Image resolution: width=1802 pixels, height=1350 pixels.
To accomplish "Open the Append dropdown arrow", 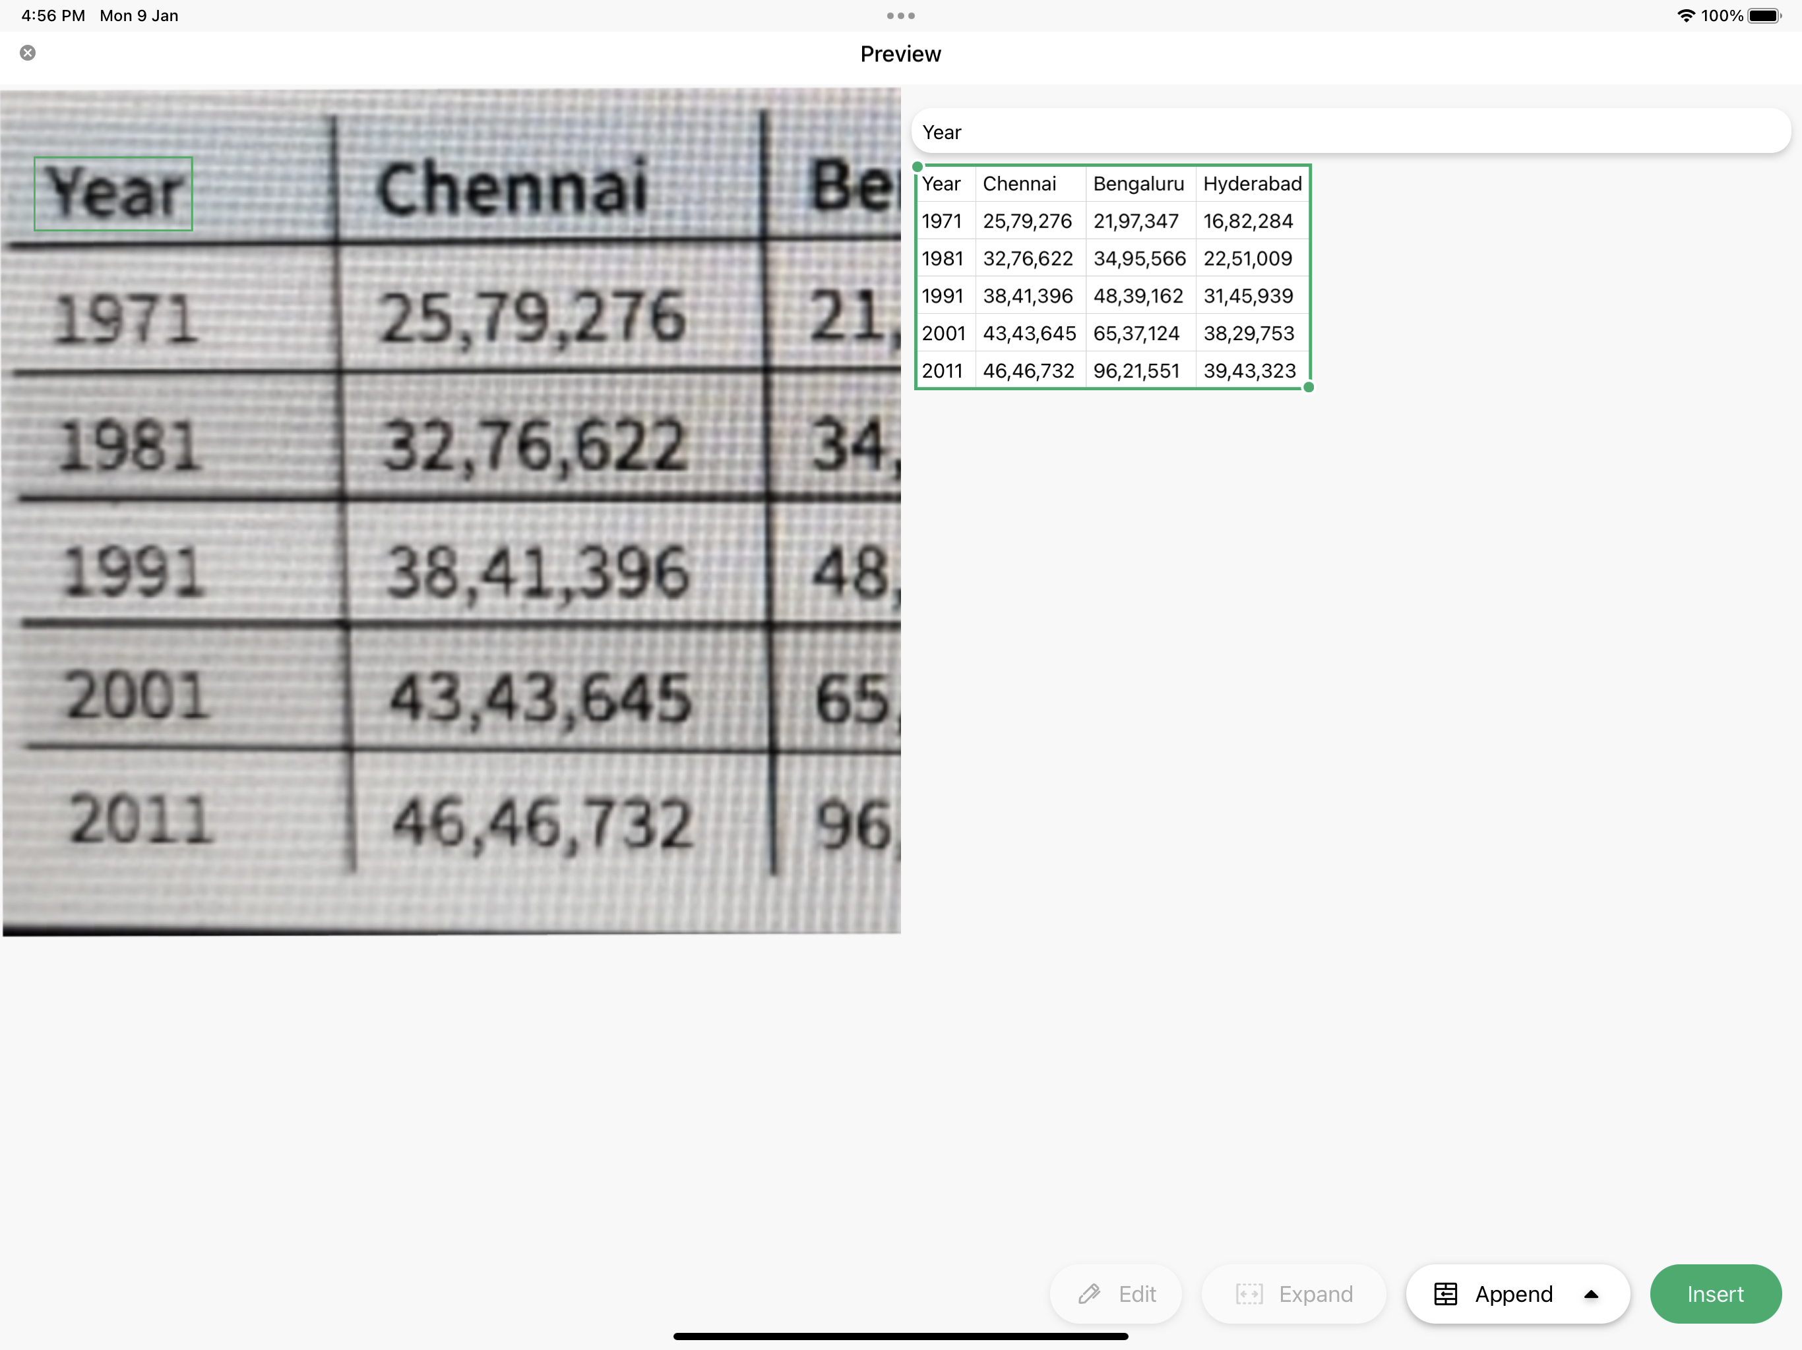I will pos(1591,1294).
